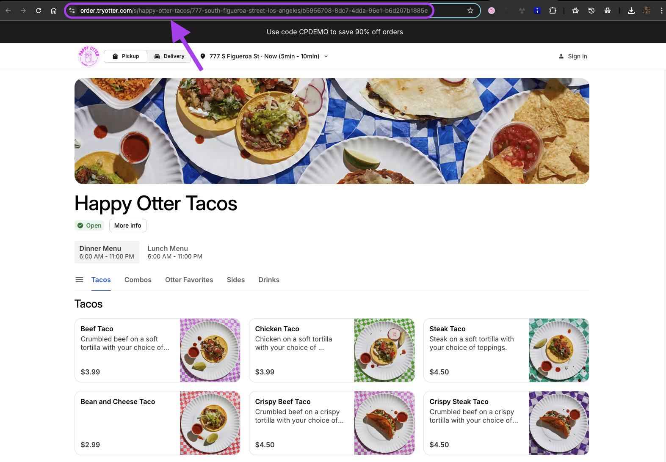Open the browser three-dot menu

click(661, 11)
